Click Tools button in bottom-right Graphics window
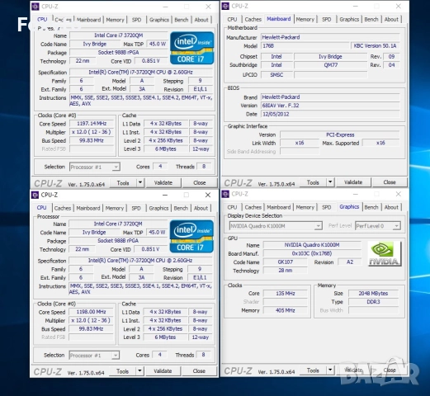The image size is (430, 396). point(313,370)
